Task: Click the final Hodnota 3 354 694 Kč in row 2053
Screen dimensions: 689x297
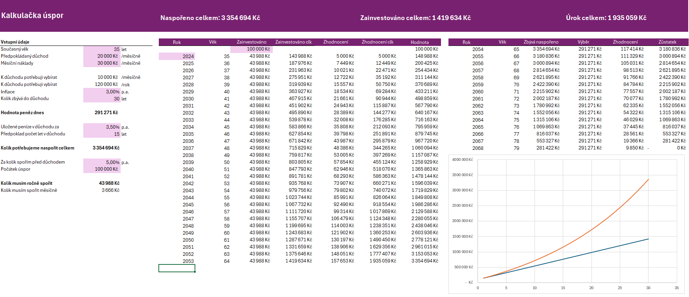Action: 425,261
